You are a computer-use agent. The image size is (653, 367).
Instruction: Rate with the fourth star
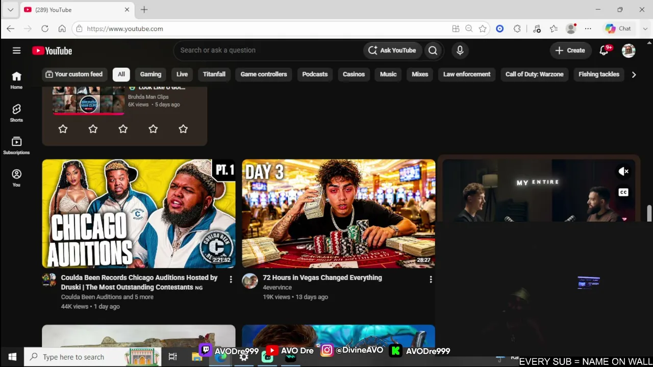coord(153,129)
